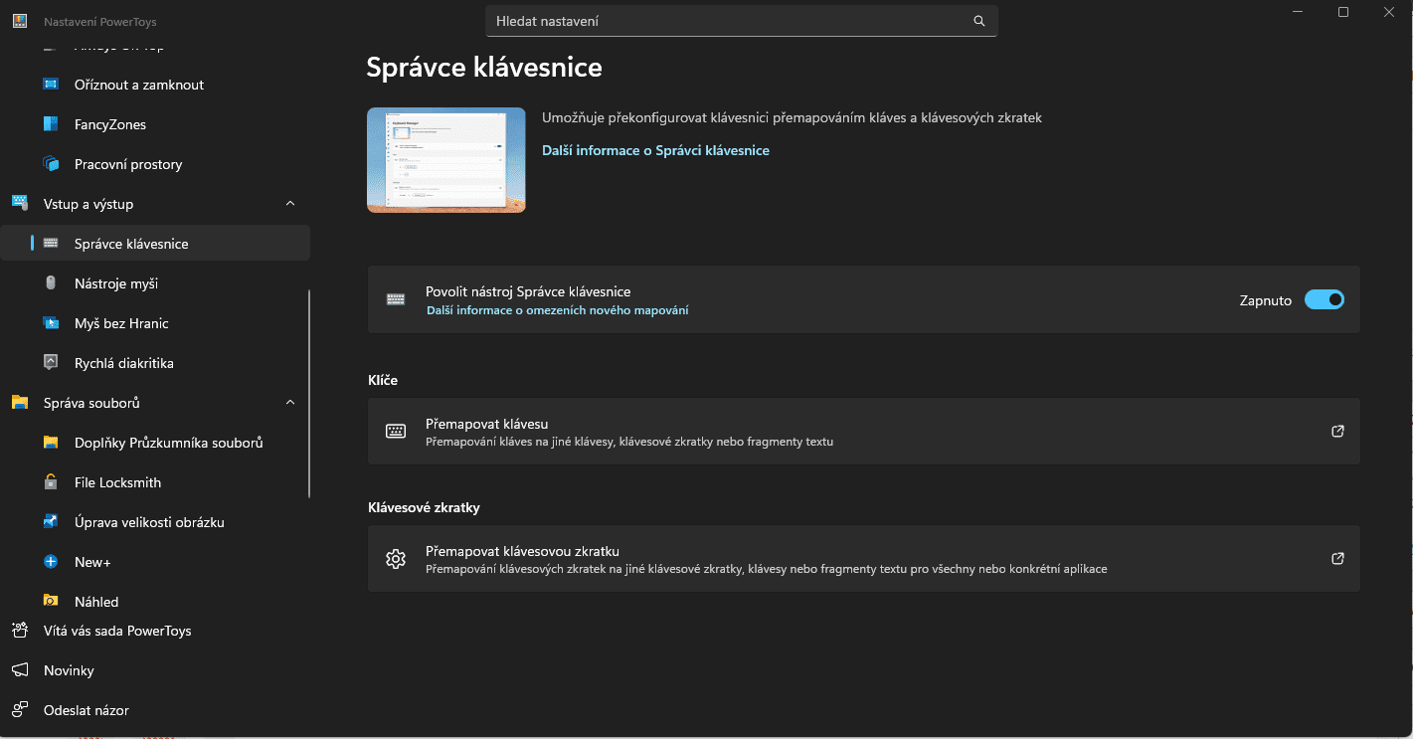This screenshot has width=1413, height=739.
Task: Follow the link about remapping limitations
Action: (x=557, y=310)
